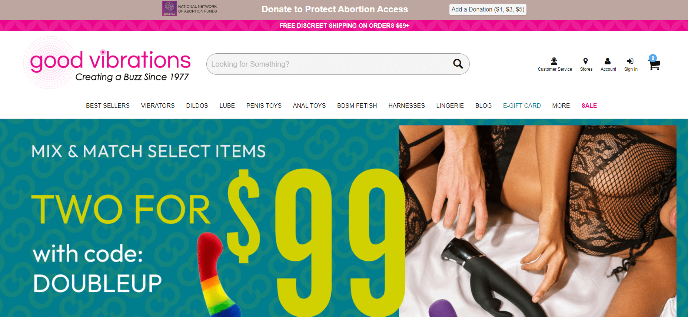This screenshot has width=688, height=317.
Task: Go to the SALE section
Action: (589, 106)
